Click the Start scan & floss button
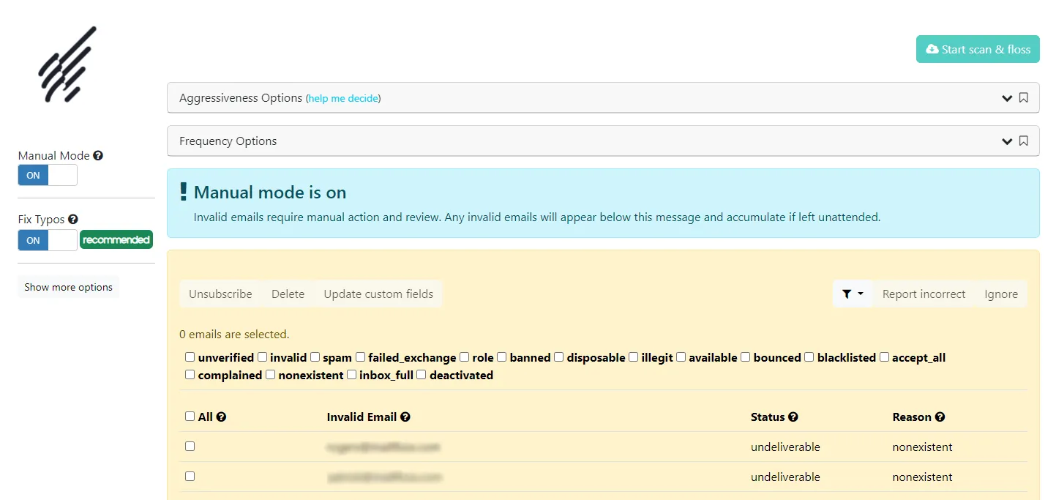 click(978, 49)
